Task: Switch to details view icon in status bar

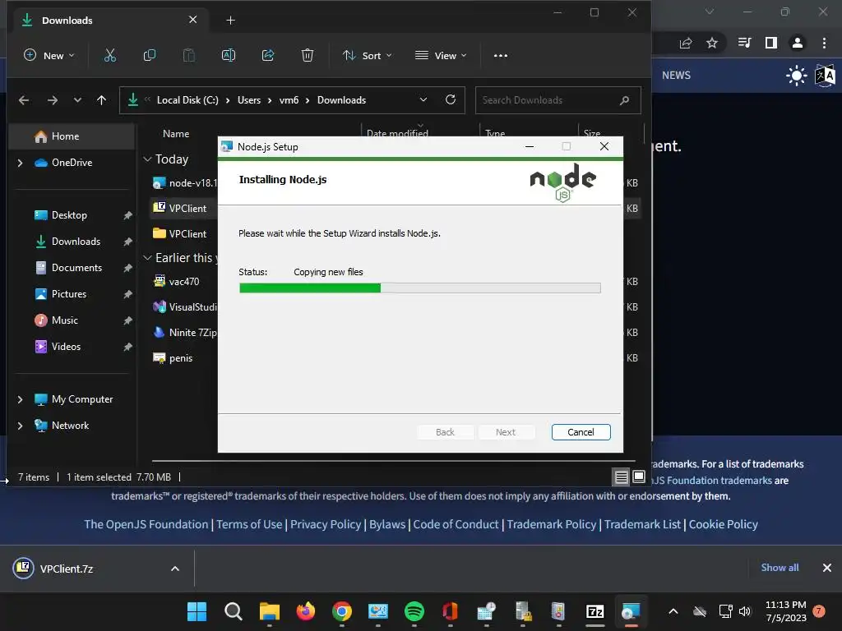Action: (x=622, y=477)
